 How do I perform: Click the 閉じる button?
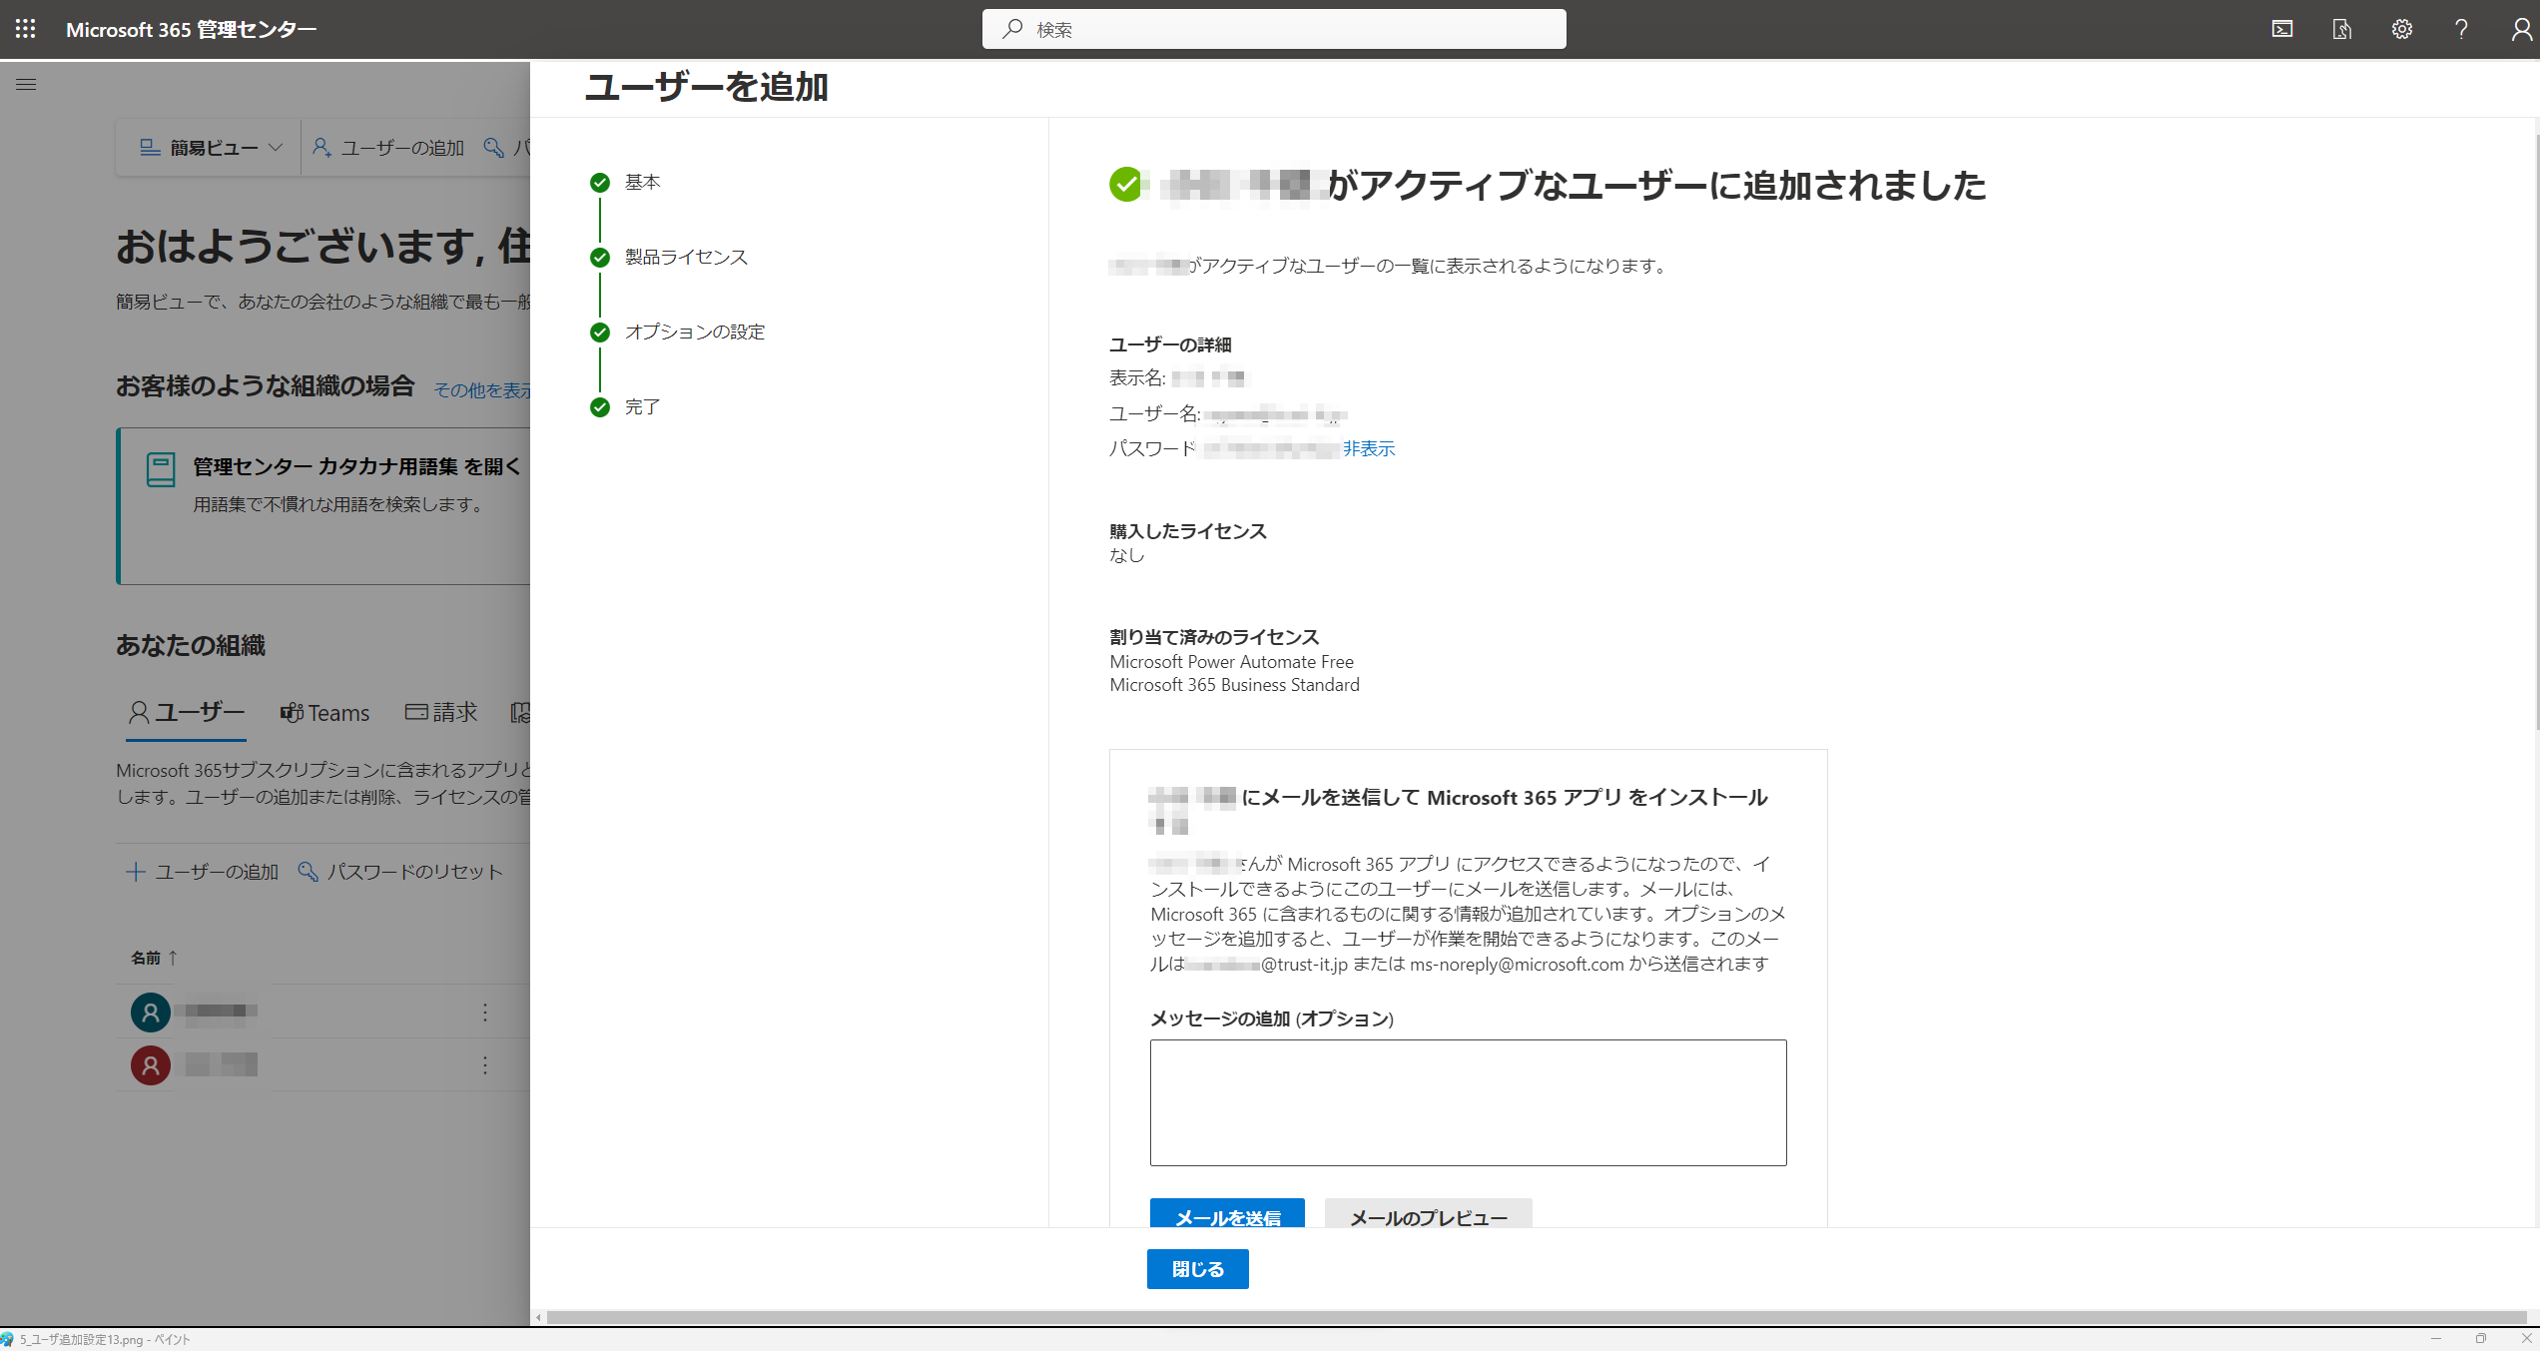click(x=1198, y=1269)
